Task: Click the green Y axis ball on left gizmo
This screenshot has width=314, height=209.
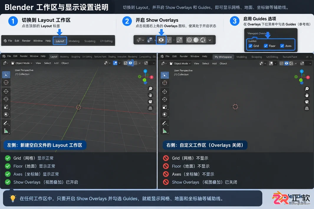Action: tap(139, 77)
